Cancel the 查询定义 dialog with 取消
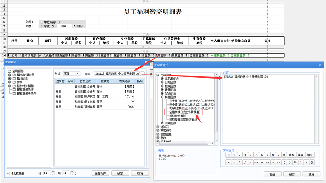This screenshot has height=183, width=326. [140, 173]
